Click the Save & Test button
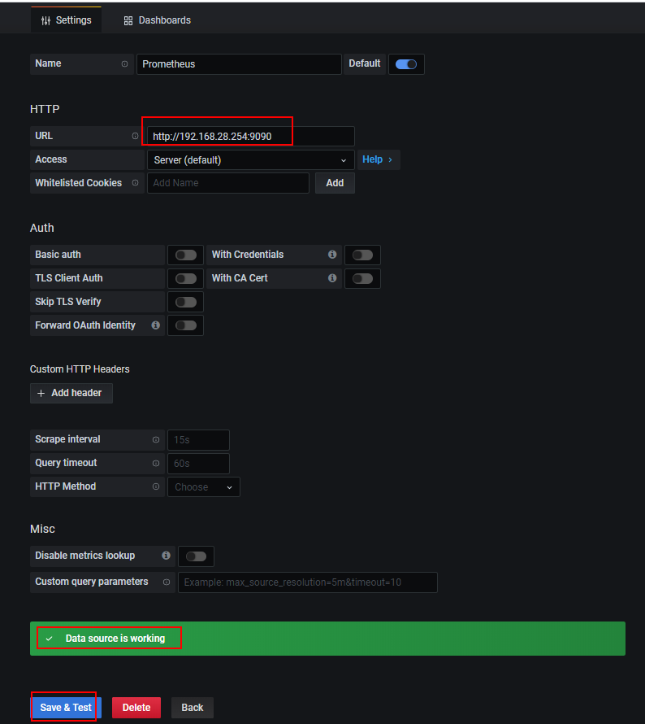645x724 pixels. 66,708
